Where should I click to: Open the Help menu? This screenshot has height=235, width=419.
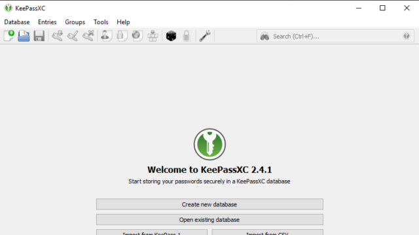pos(123,22)
